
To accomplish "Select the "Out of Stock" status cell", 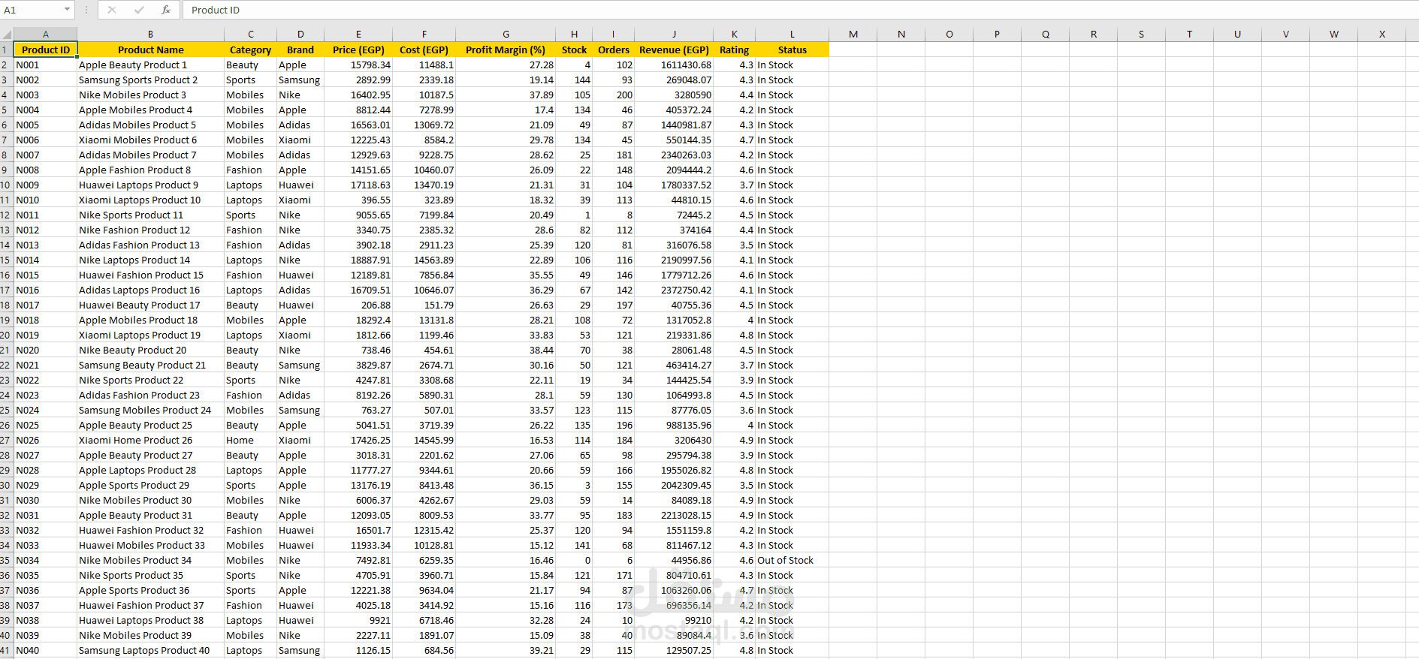I will [x=792, y=560].
